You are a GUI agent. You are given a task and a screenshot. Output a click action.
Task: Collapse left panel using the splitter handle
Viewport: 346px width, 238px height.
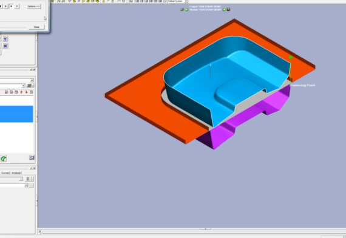36,117
